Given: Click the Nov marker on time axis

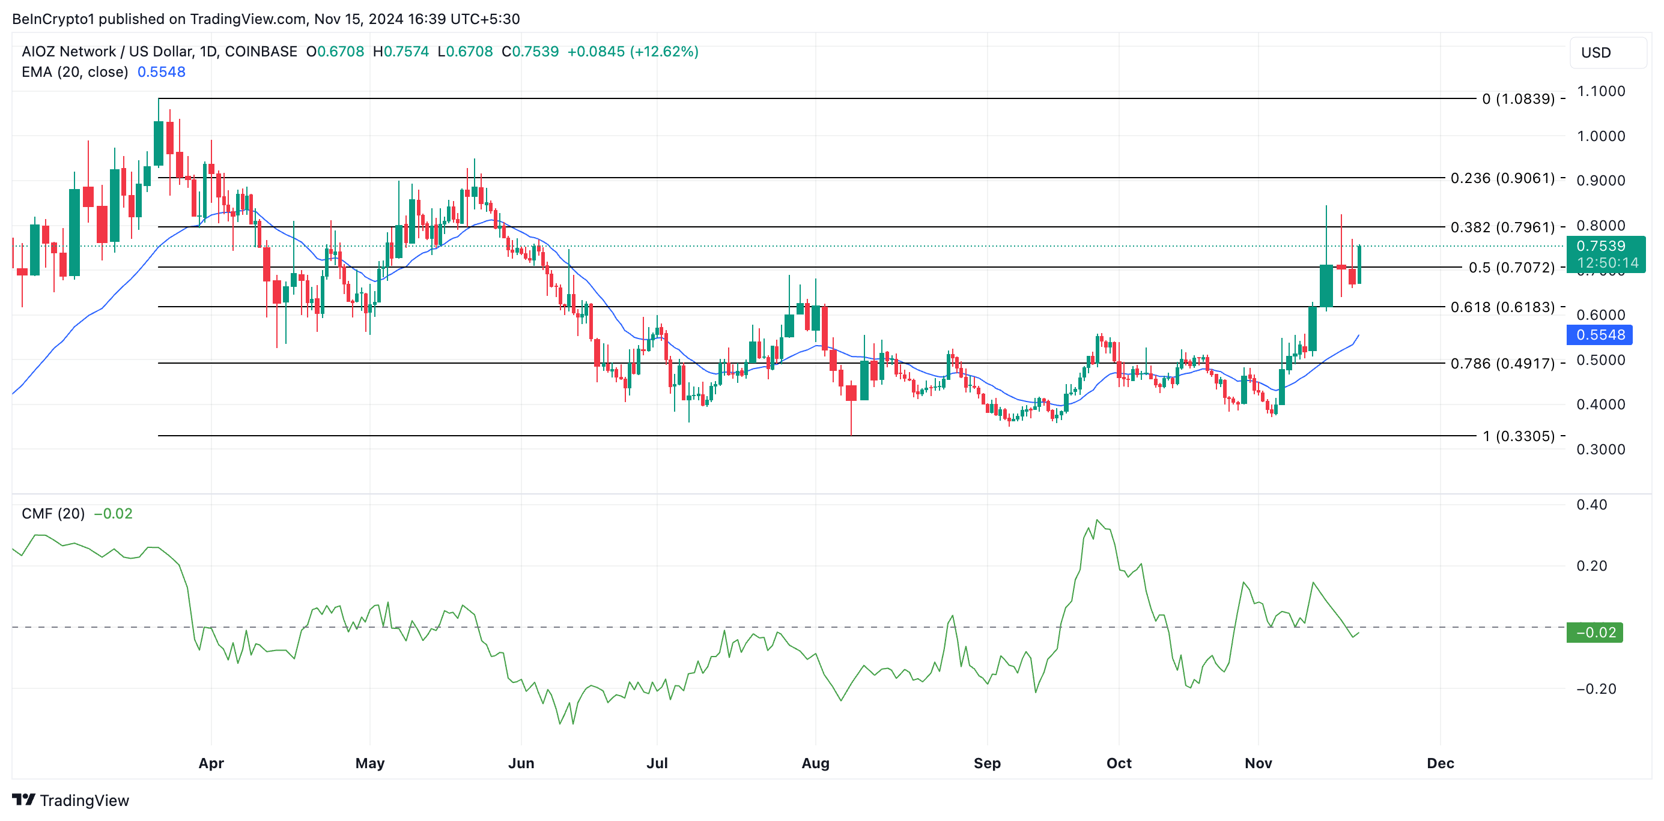Looking at the screenshot, I should click(1258, 763).
